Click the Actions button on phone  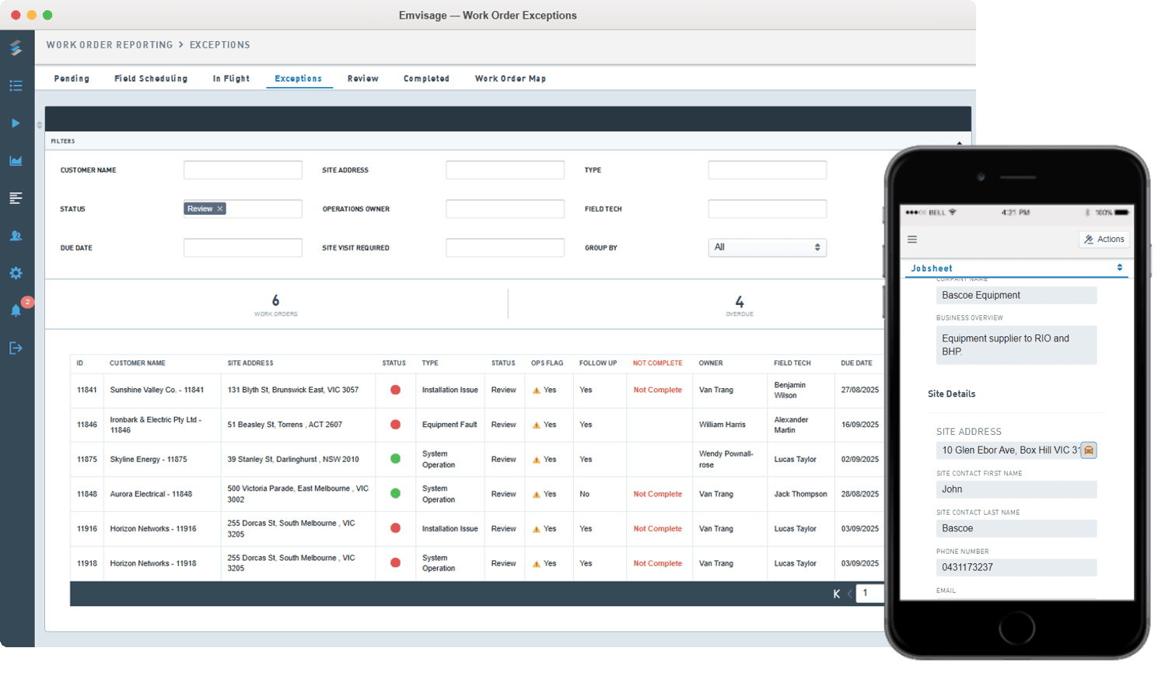pyautogui.click(x=1104, y=240)
